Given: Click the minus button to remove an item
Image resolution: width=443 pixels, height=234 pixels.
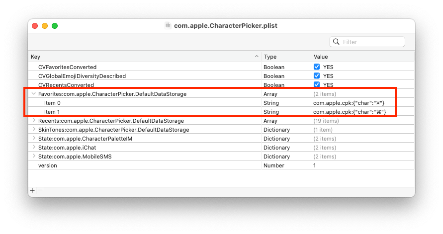Looking at the screenshot, I should [41, 190].
